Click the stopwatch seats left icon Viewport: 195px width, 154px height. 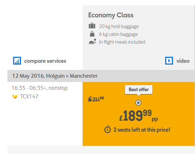108,129
